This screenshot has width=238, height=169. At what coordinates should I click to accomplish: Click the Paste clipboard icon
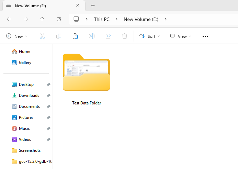pos(75,36)
